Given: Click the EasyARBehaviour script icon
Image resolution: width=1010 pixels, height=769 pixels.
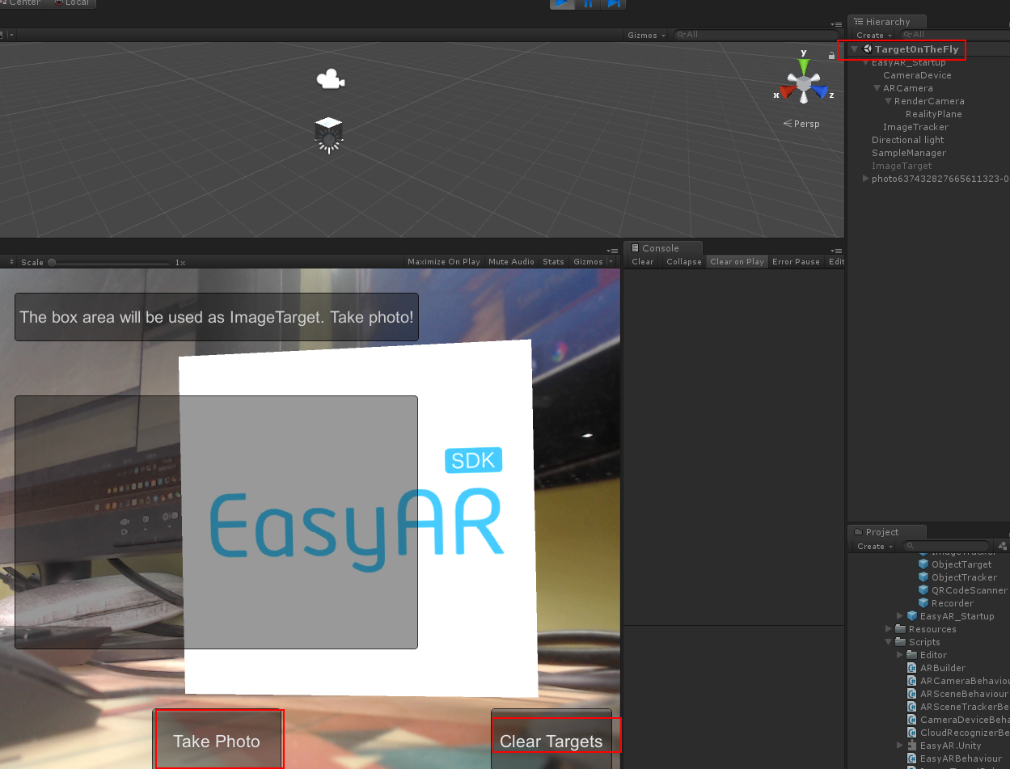Looking at the screenshot, I should click(x=913, y=758).
